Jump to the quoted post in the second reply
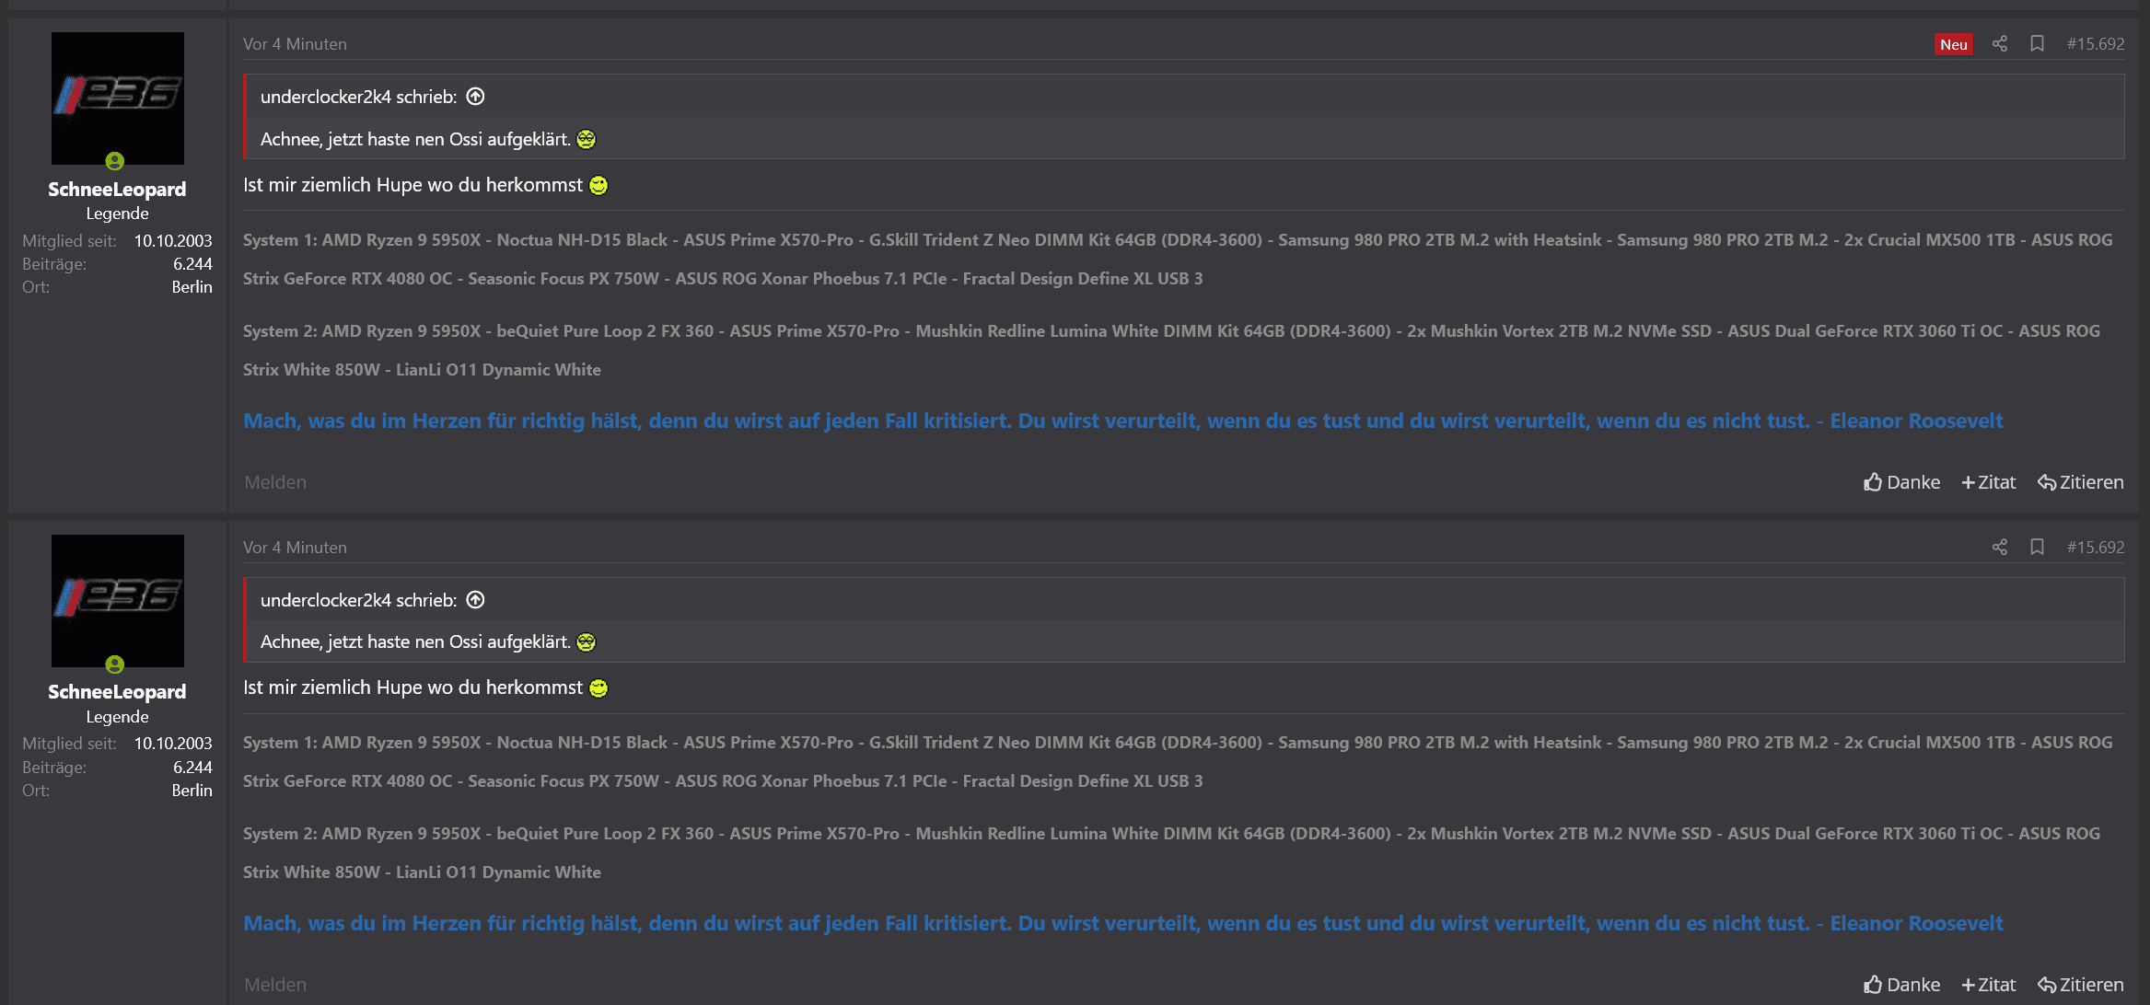The width and height of the screenshot is (2150, 1005). (x=475, y=600)
